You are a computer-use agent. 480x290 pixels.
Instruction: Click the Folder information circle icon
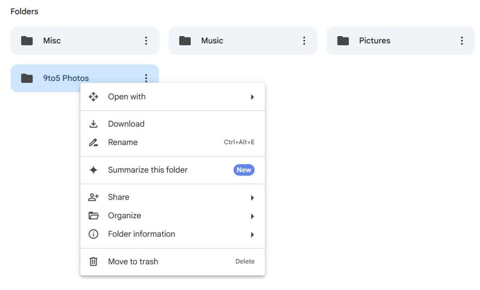pos(93,234)
